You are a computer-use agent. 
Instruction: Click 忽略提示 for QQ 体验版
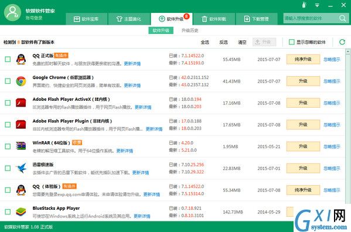pyautogui.click(x=332, y=190)
